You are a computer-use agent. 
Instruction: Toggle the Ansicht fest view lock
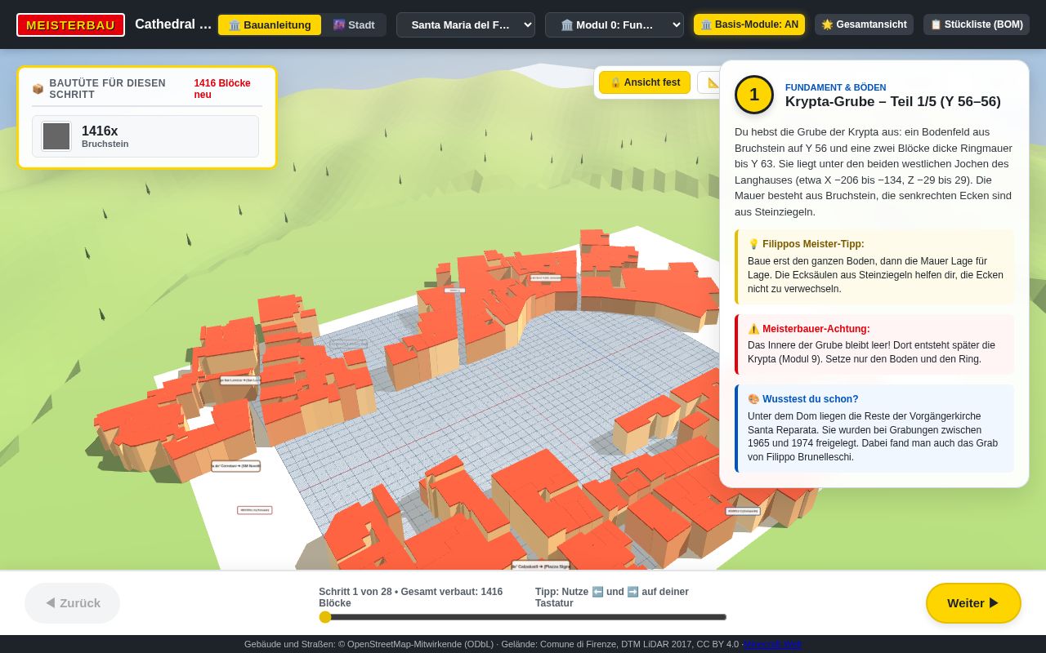(x=645, y=82)
